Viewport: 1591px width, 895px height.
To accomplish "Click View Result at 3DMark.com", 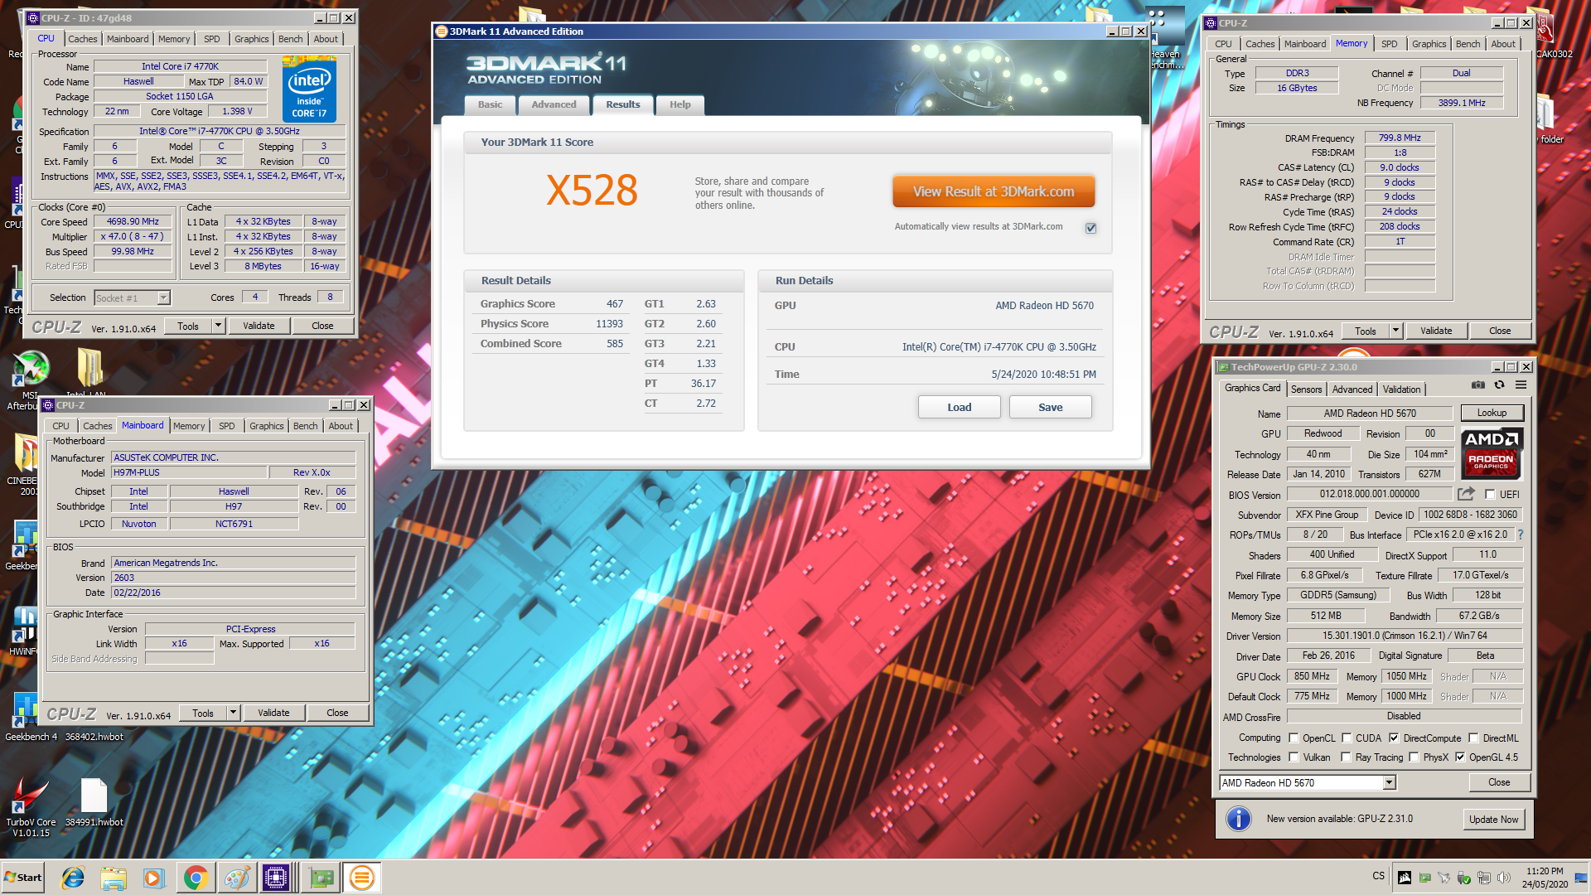I will click(x=994, y=191).
